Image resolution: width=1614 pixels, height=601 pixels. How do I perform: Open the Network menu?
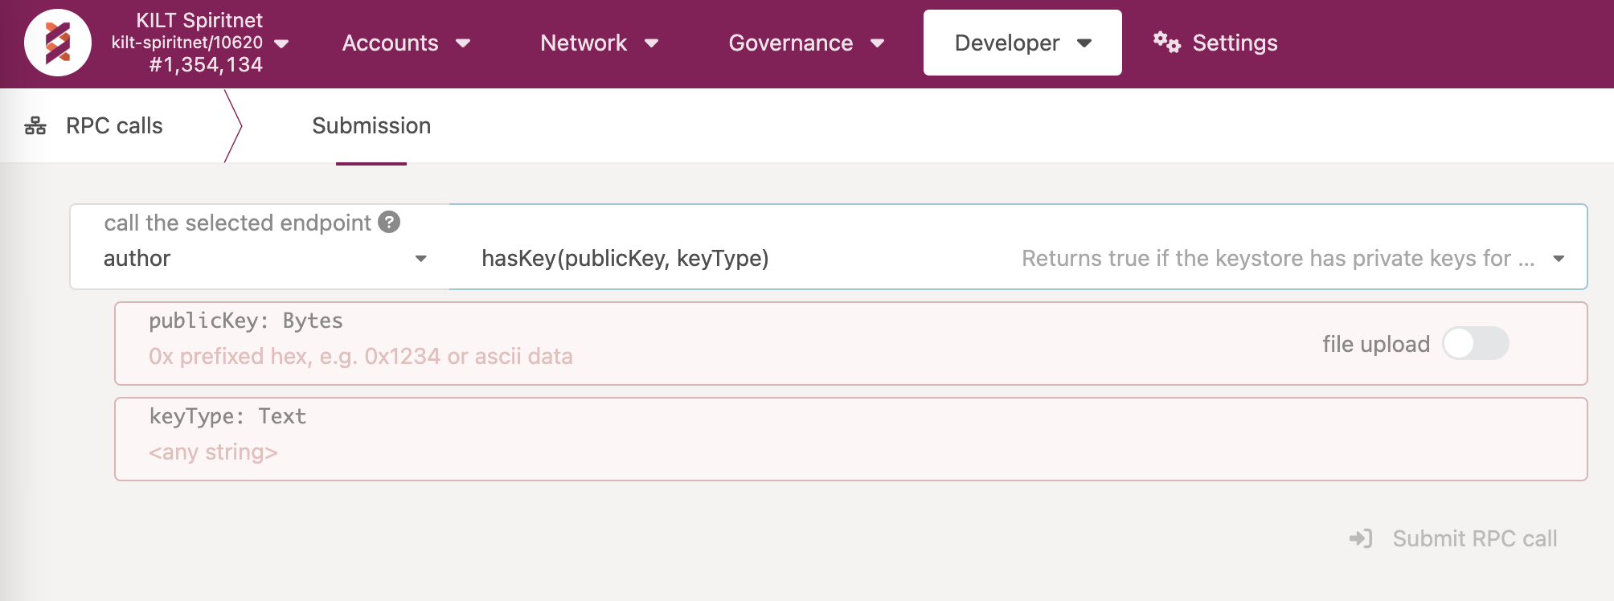(599, 43)
